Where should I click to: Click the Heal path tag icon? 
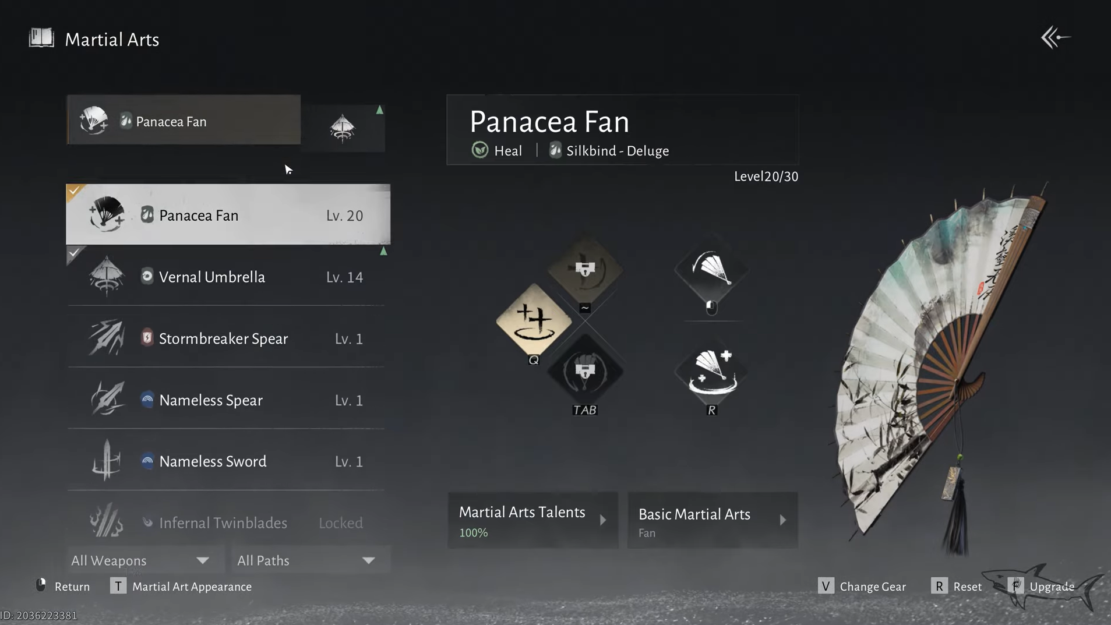point(480,150)
